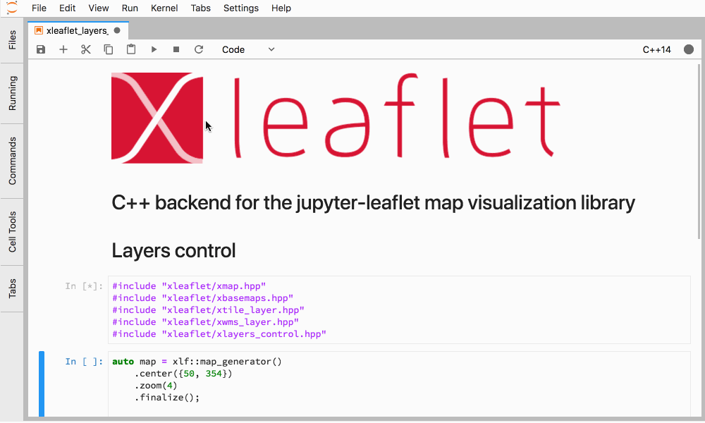Close the xleaflet_layers tab via unsaved dot
This screenshot has width=705, height=423.
pyautogui.click(x=117, y=30)
